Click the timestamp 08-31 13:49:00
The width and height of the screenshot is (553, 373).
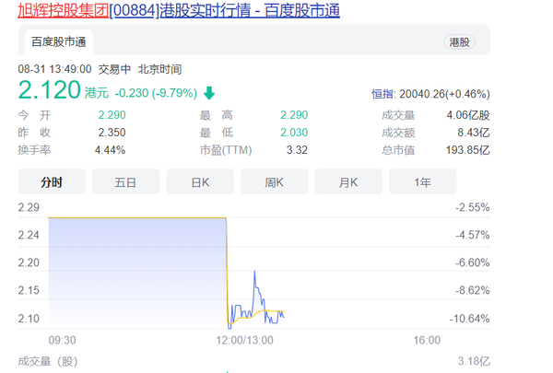[x=54, y=69]
